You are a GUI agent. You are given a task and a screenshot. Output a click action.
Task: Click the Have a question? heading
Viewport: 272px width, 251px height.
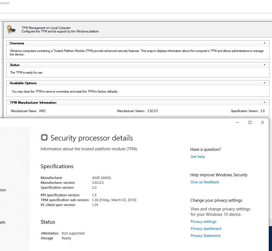click(206, 149)
